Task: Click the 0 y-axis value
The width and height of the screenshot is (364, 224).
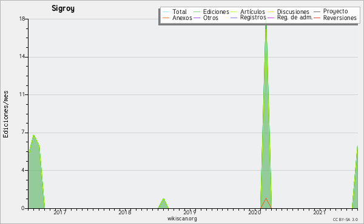Action: tap(23, 208)
